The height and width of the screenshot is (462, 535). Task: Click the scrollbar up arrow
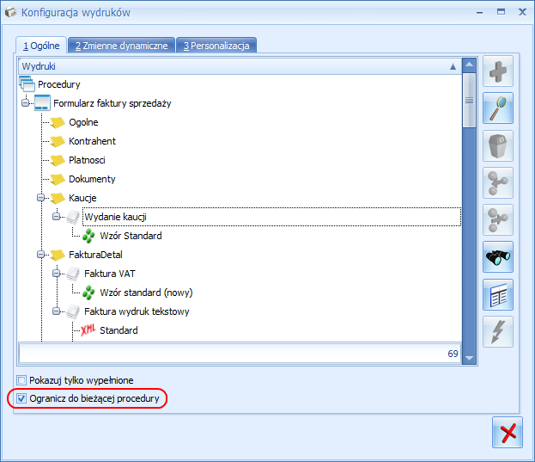pyautogui.click(x=470, y=65)
